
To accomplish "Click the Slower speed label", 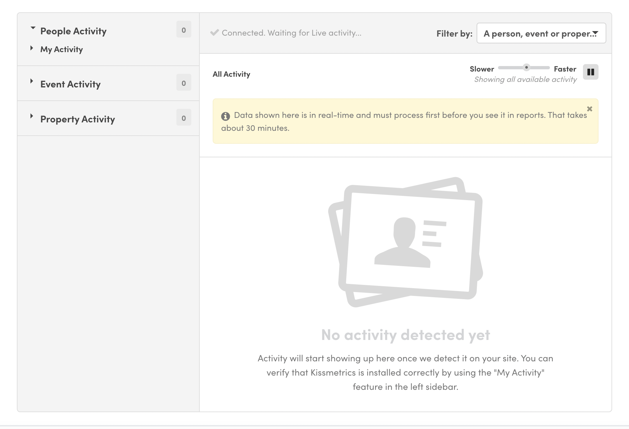I will click(x=482, y=69).
